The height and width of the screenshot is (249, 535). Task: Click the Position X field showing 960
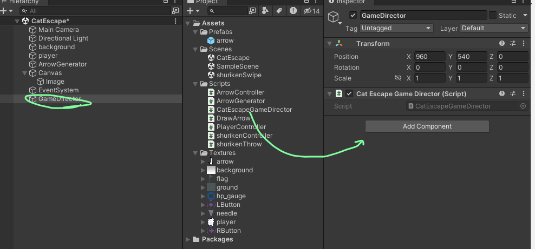point(429,57)
